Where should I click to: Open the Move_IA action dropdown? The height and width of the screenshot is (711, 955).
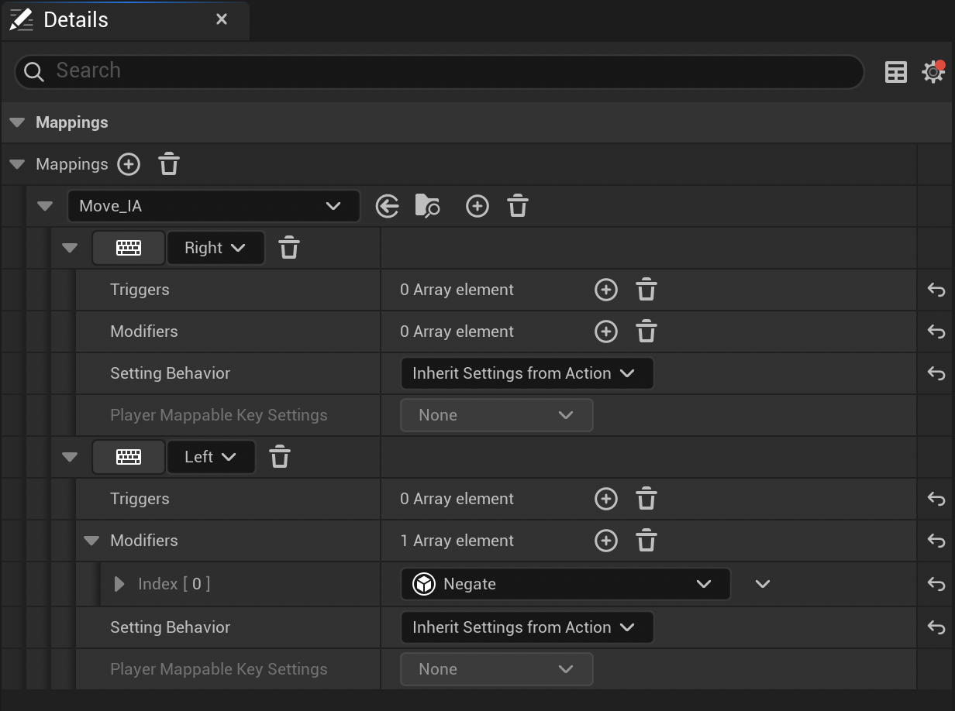click(214, 206)
